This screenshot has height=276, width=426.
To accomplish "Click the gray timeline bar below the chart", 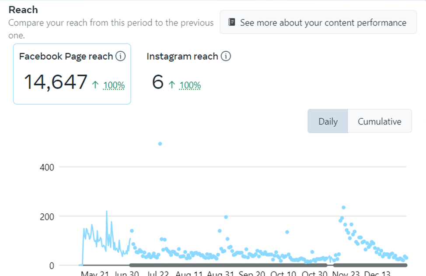I will click(x=227, y=265).
